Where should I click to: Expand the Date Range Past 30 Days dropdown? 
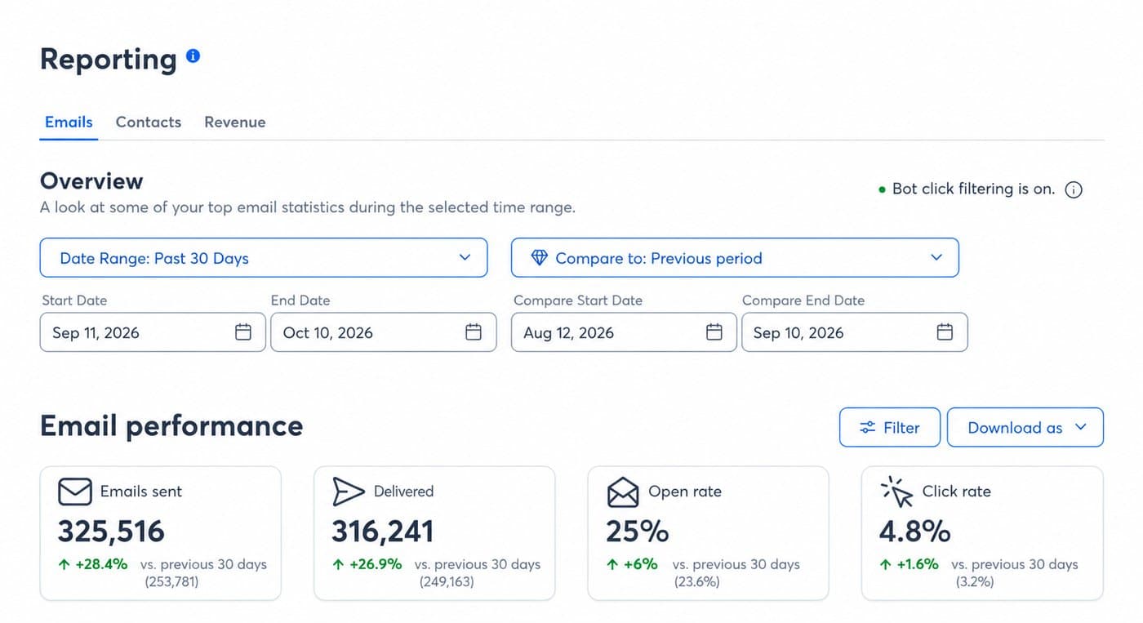pyautogui.click(x=264, y=258)
